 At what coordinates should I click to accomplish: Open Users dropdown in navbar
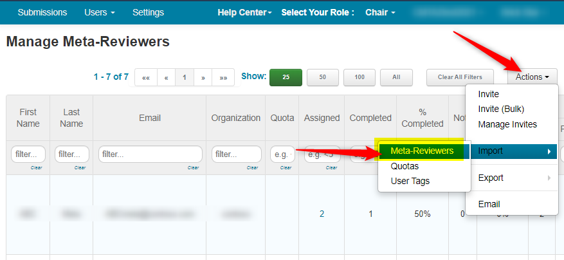coord(100,12)
